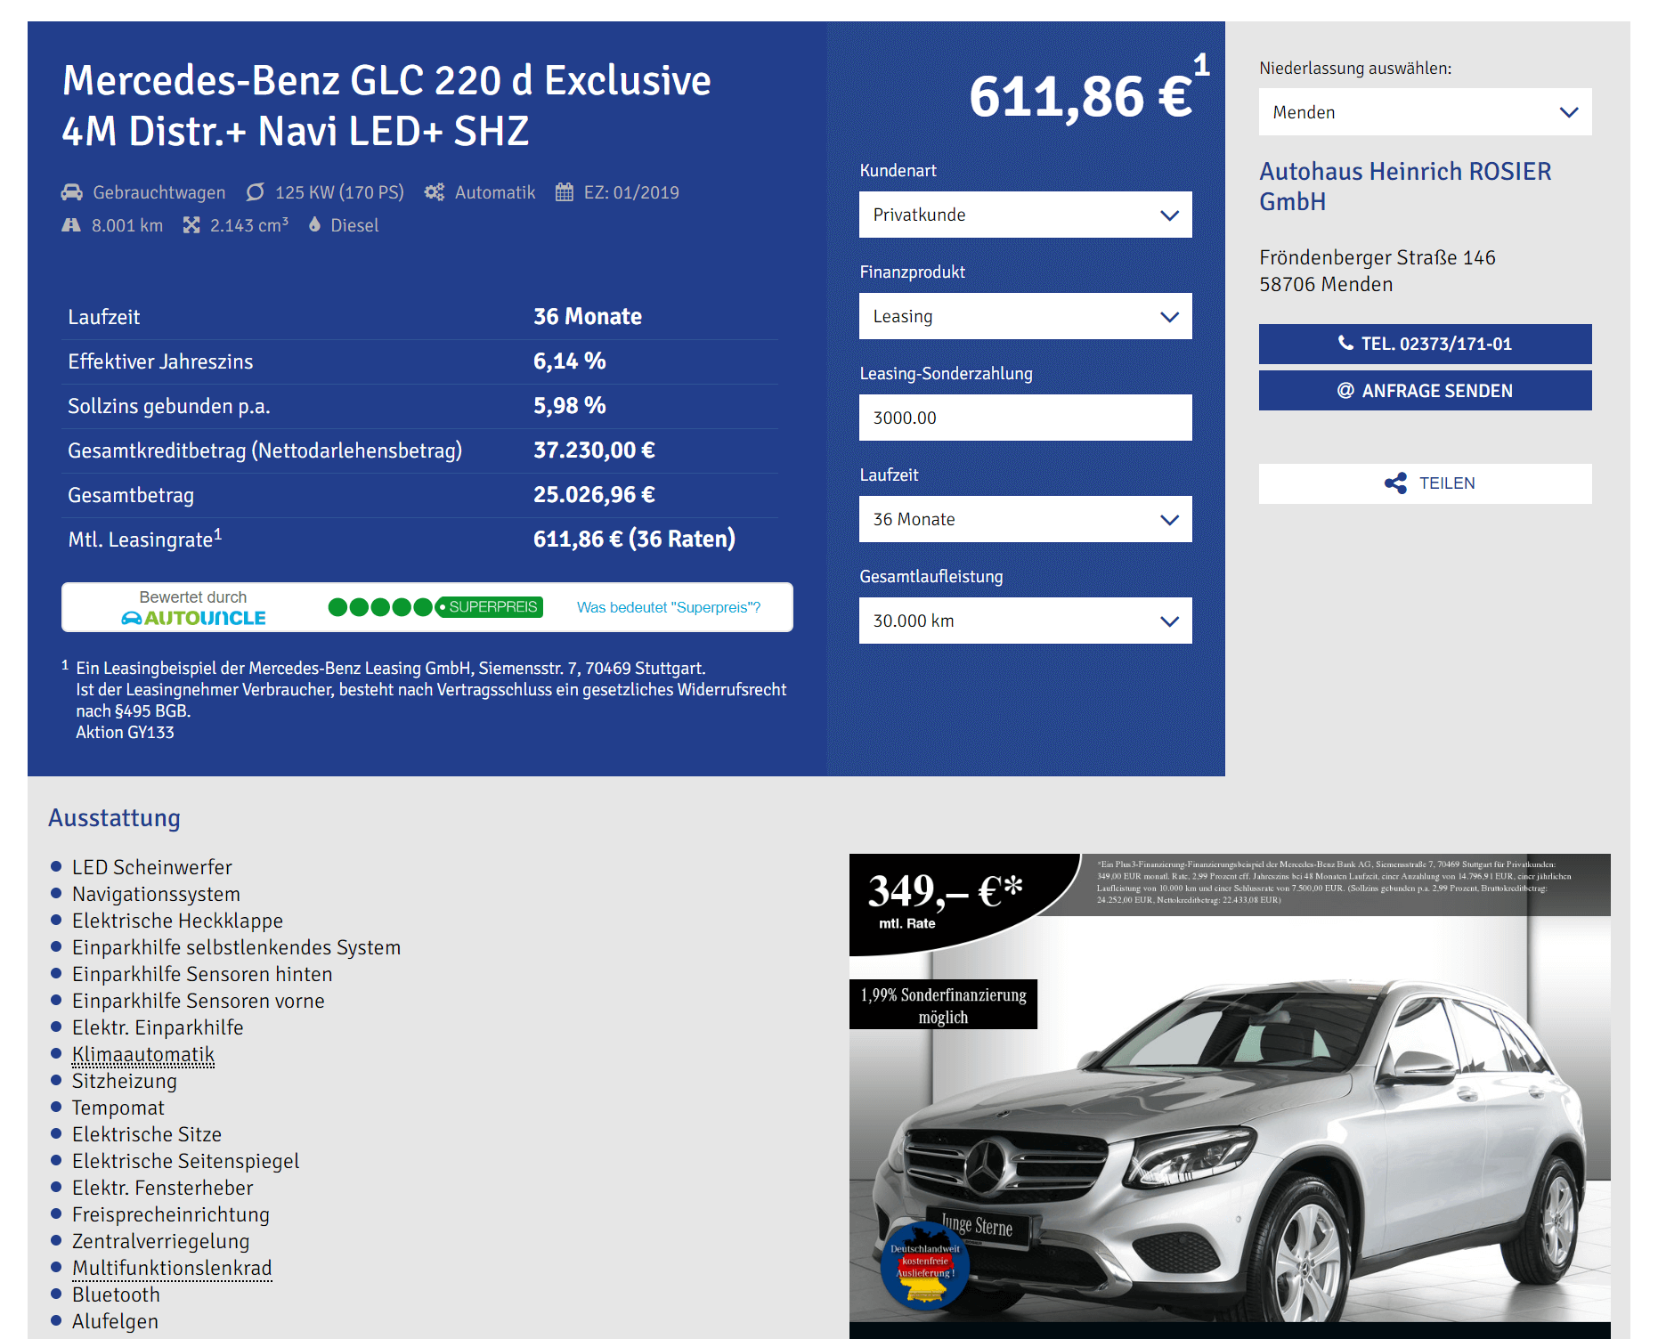Open the Niederlassung dropdown showing Menden

(1425, 112)
